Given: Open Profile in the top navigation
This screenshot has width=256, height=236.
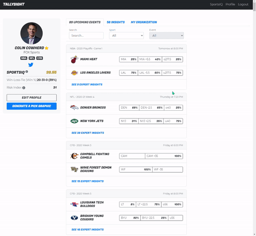Looking at the screenshot, I should tap(230, 4).
